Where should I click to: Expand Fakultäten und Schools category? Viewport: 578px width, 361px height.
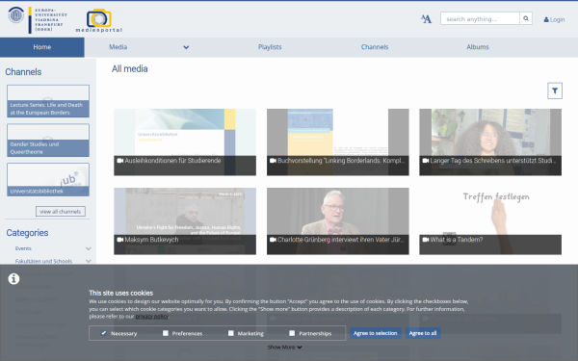coord(88,261)
